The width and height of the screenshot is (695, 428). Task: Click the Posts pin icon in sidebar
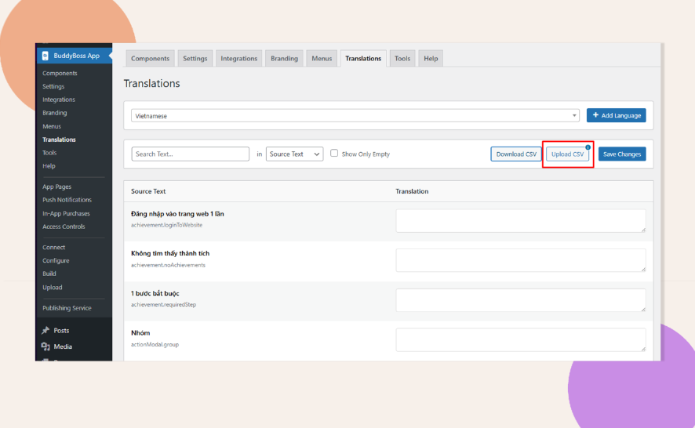[x=45, y=331]
